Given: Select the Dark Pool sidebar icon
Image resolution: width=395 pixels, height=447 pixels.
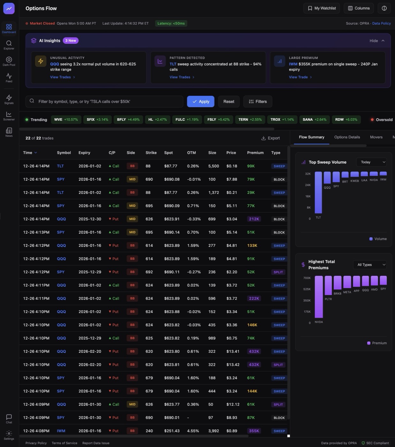Looking at the screenshot, I should coord(9,61).
